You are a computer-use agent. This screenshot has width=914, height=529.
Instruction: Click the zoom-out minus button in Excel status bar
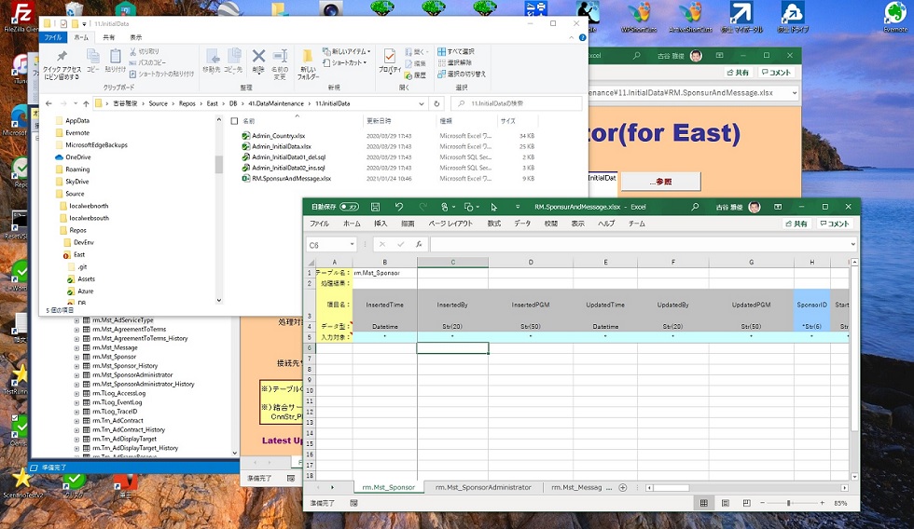point(763,503)
